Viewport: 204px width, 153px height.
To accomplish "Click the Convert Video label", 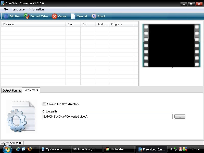I will pyautogui.click(x=39, y=16).
